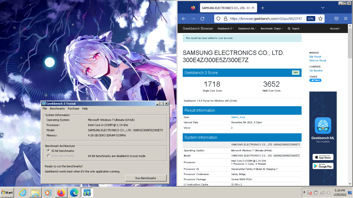Click the Valid badge in score header
Image resolution: width=353 pixels, height=198 pixels.
click(296, 72)
